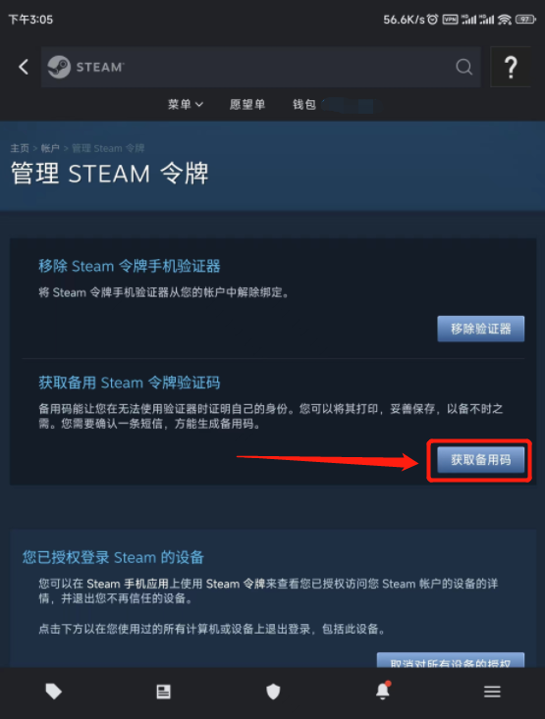Image resolution: width=545 pixels, height=719 pixels.
Task: Click 取消对所有设备的授权 button
Action: 451,660
